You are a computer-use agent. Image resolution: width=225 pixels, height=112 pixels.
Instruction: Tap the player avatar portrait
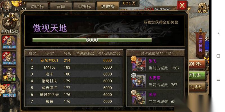pos(6,6)
